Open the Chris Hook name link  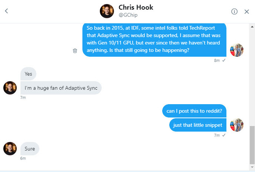pos(136,7)
